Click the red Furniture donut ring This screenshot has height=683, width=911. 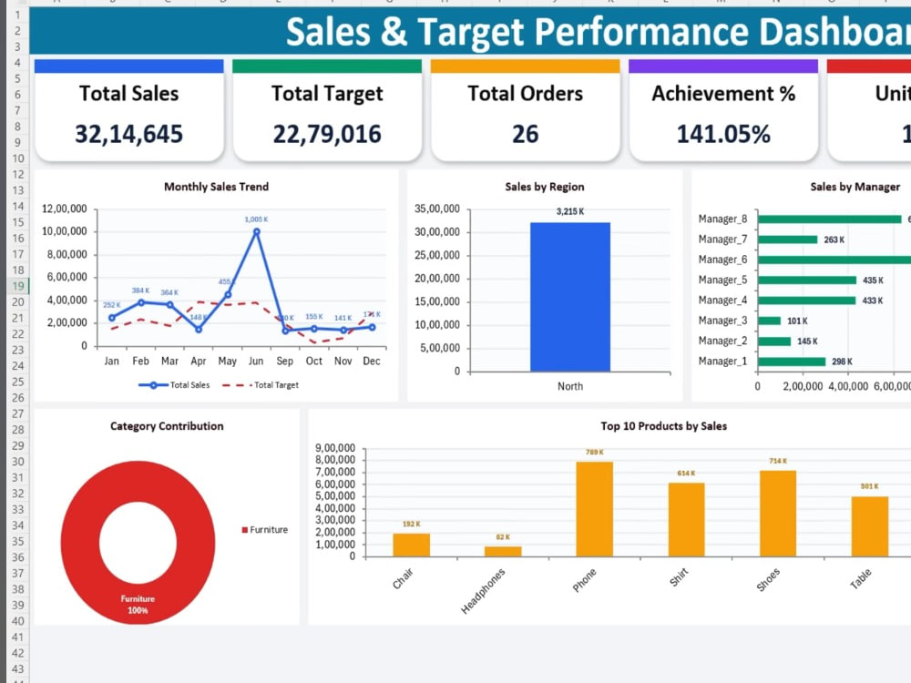click(x=81, y=543)
